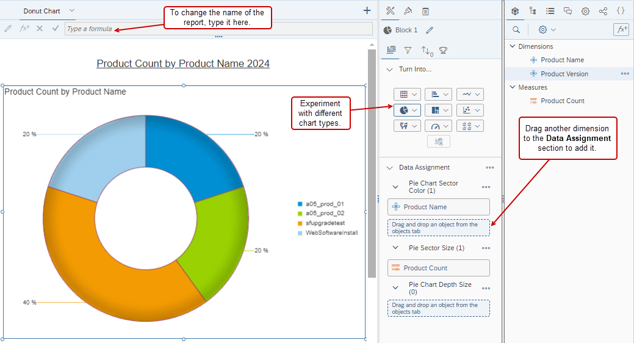Click the Product Count sector size field
The image size is (634, 343).
438,268
